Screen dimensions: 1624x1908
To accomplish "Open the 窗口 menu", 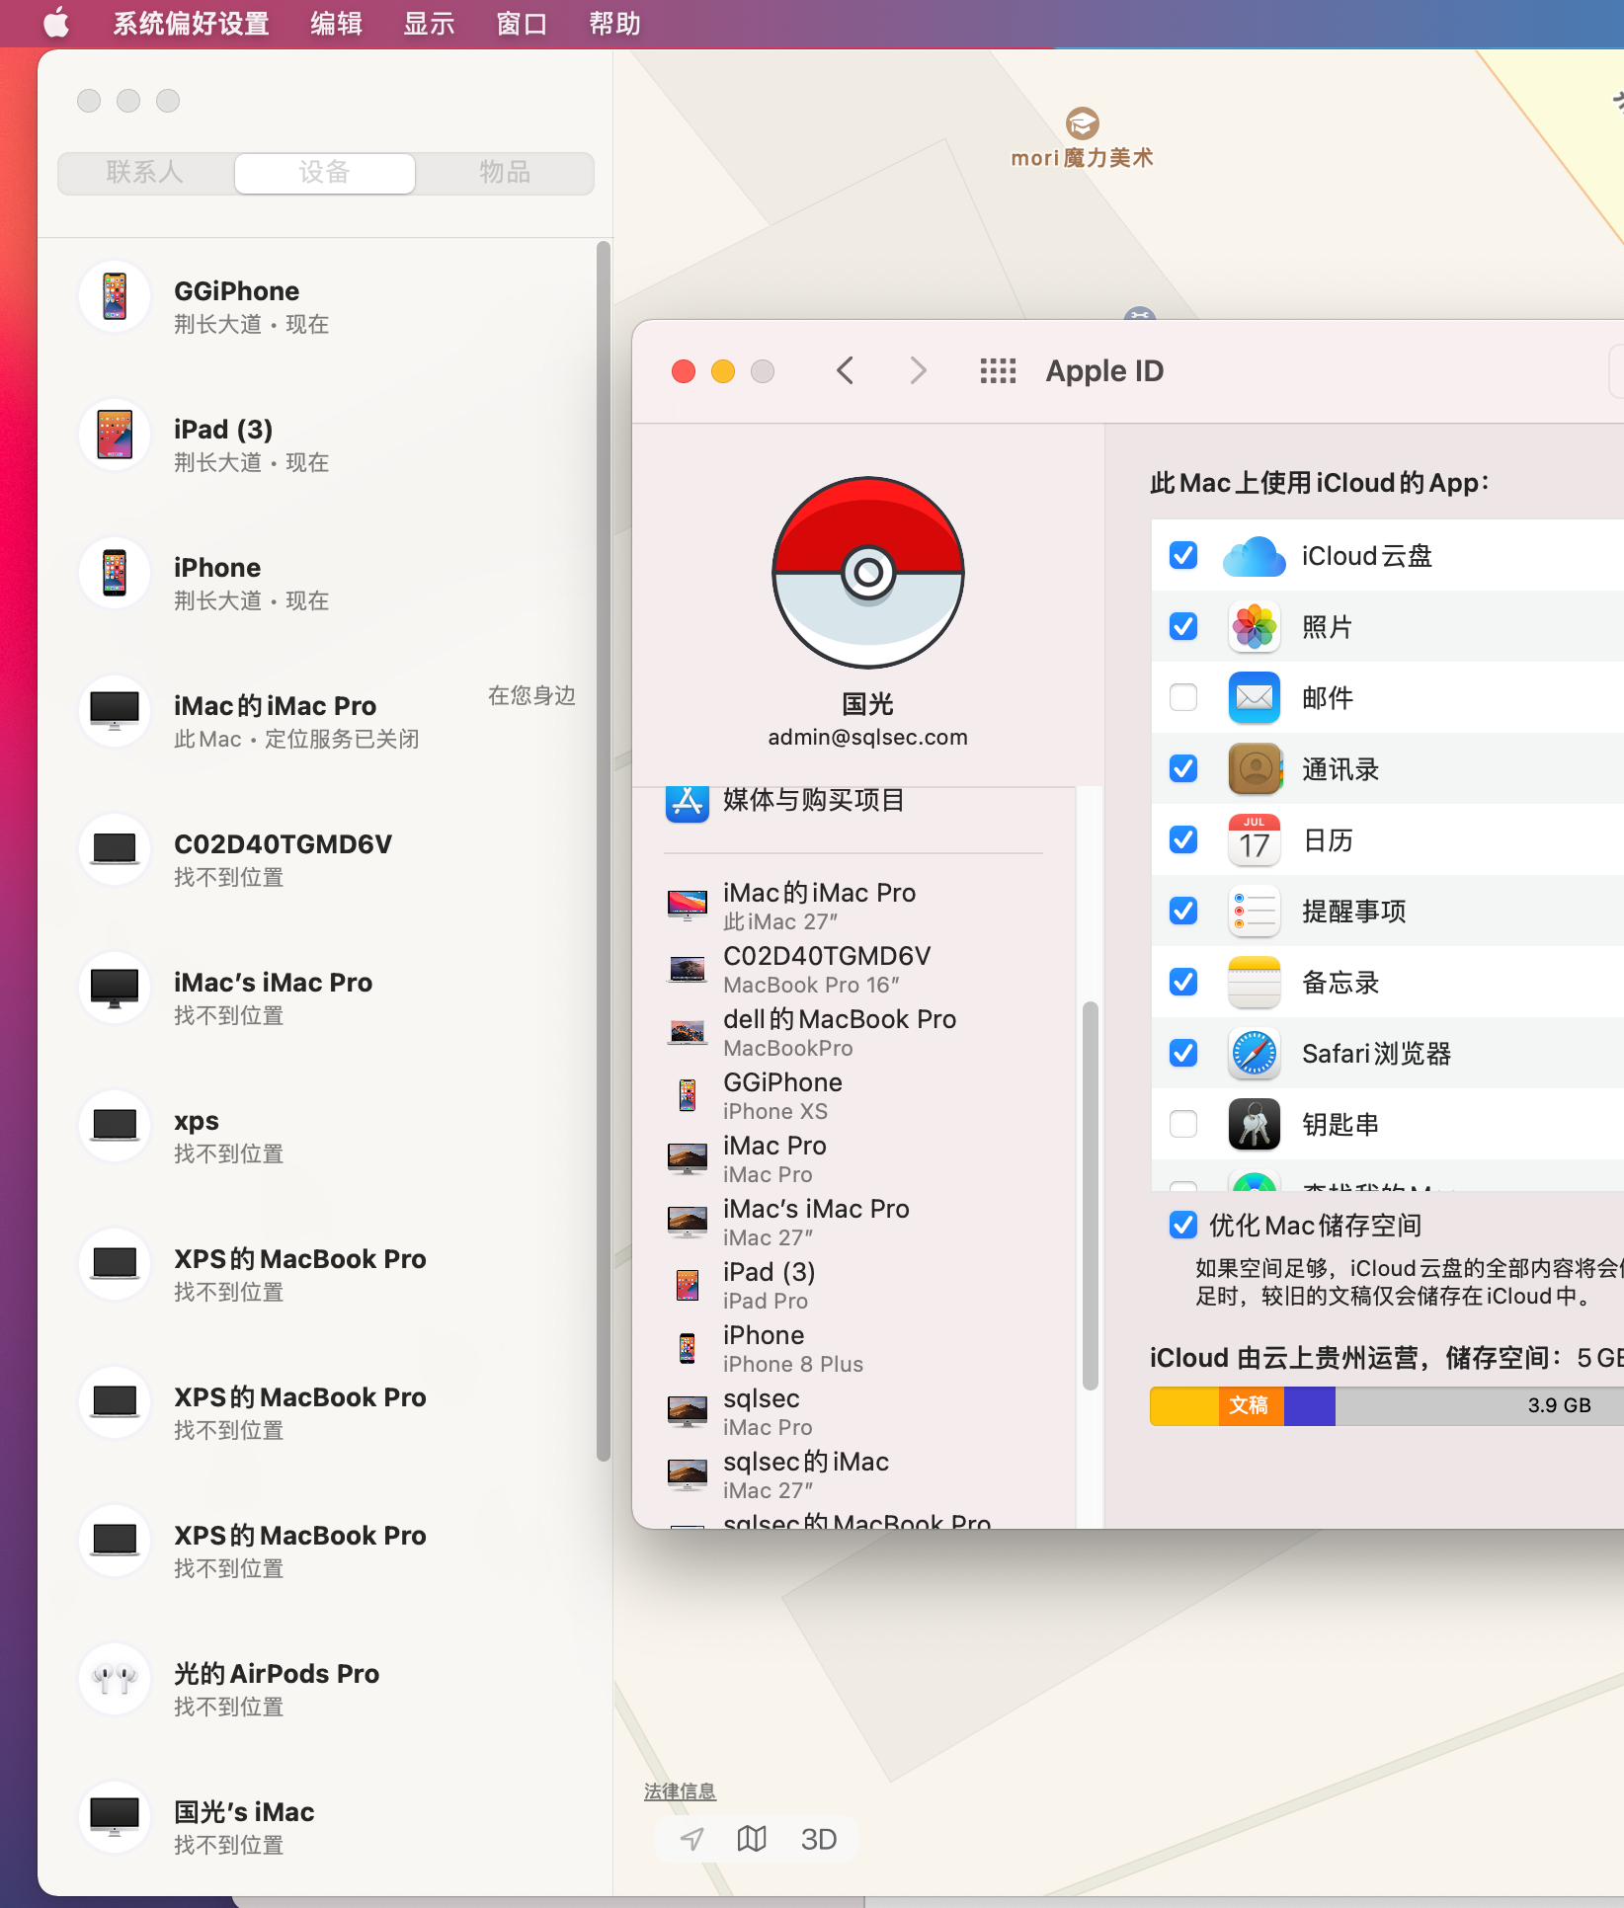I will (x=522, y=24).
